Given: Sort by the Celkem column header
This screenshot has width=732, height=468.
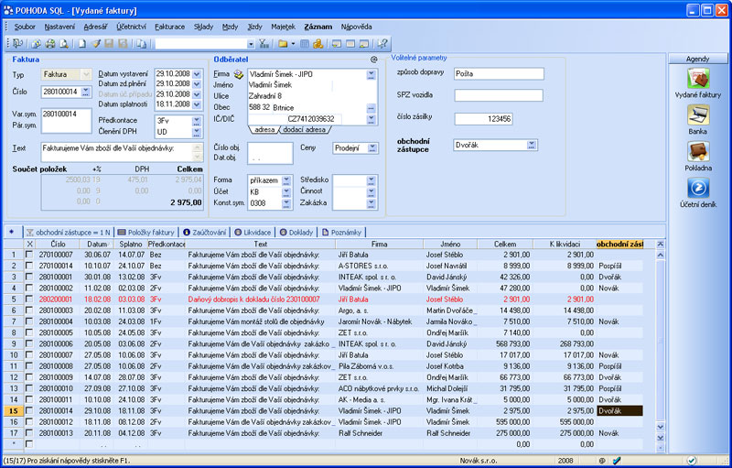Looking at the screenshot, I should coord(505,244).
